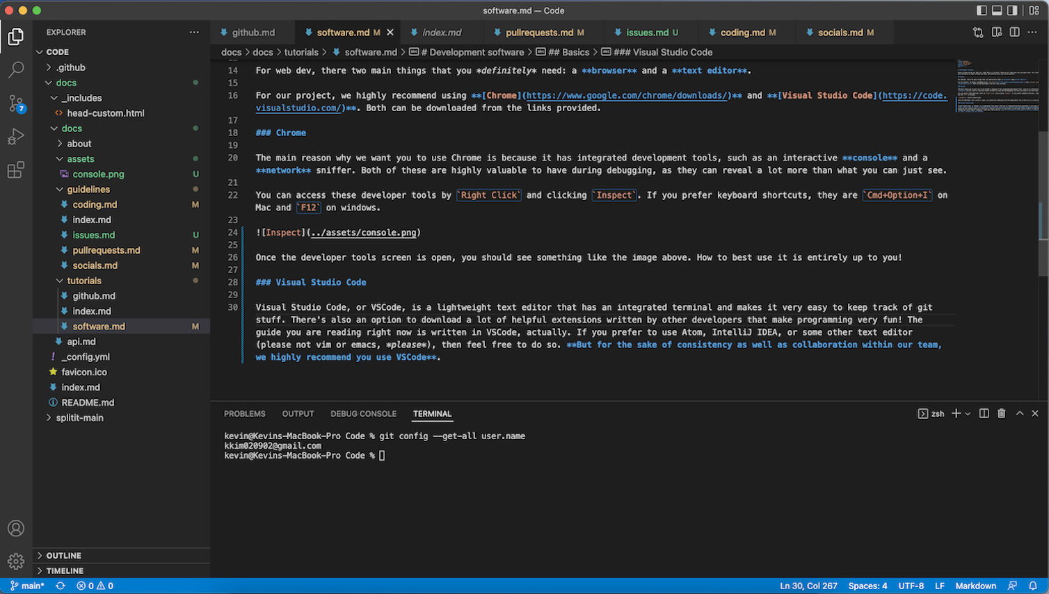Image resolution: width=1049 pixels, height=594 pixels.
Task: Click Spaces: 4 indentation setting
Action: point(867,586)
